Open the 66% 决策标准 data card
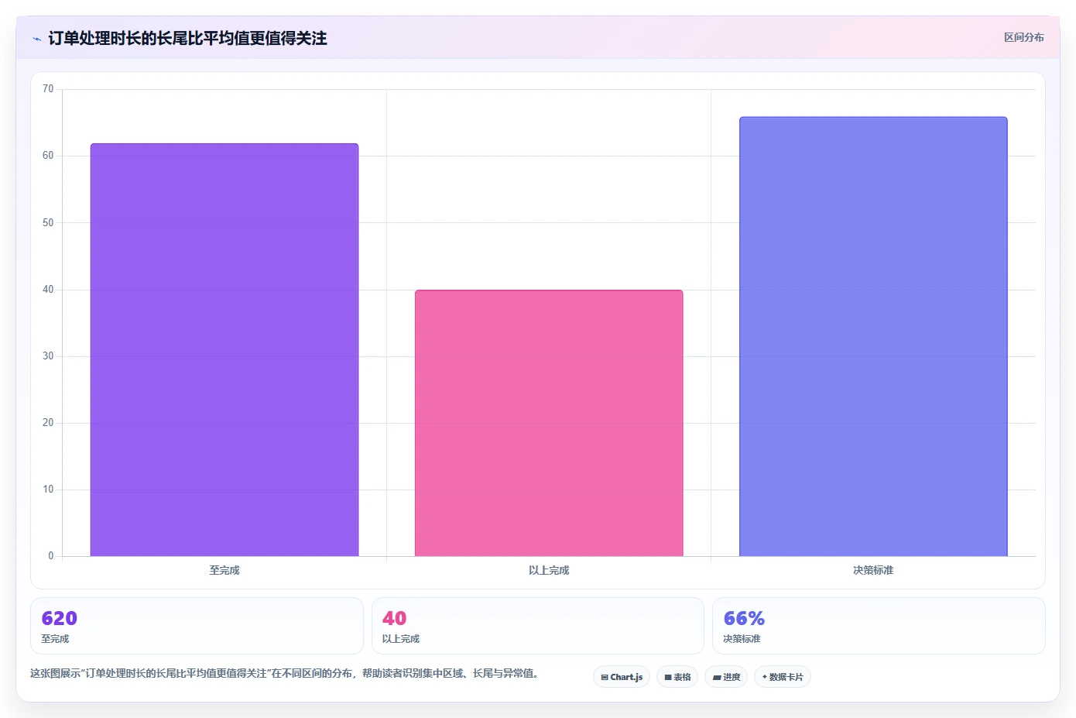 (x=879, y=626)
